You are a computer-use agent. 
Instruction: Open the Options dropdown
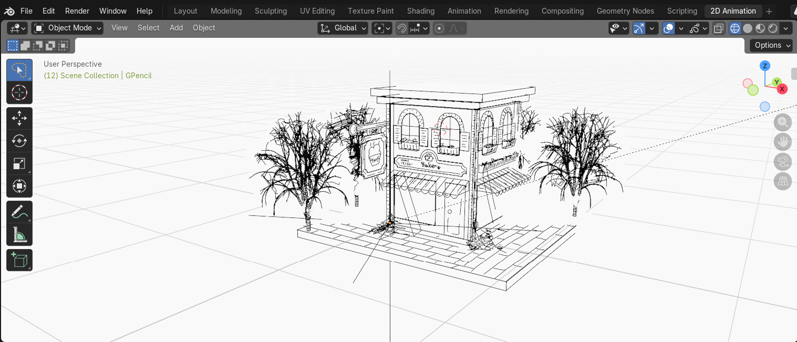coord(771,45)
